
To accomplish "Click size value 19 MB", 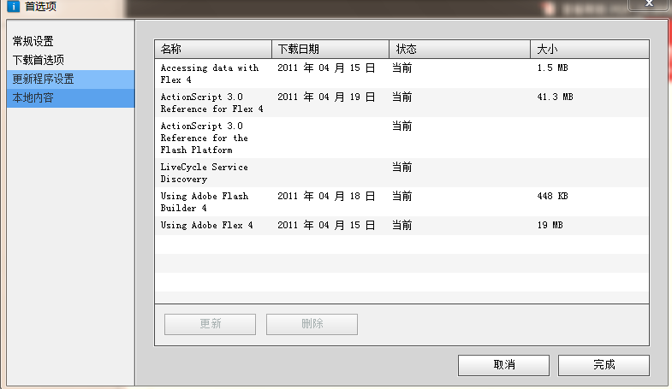I will pyautogui.click(x=550, y=226).
